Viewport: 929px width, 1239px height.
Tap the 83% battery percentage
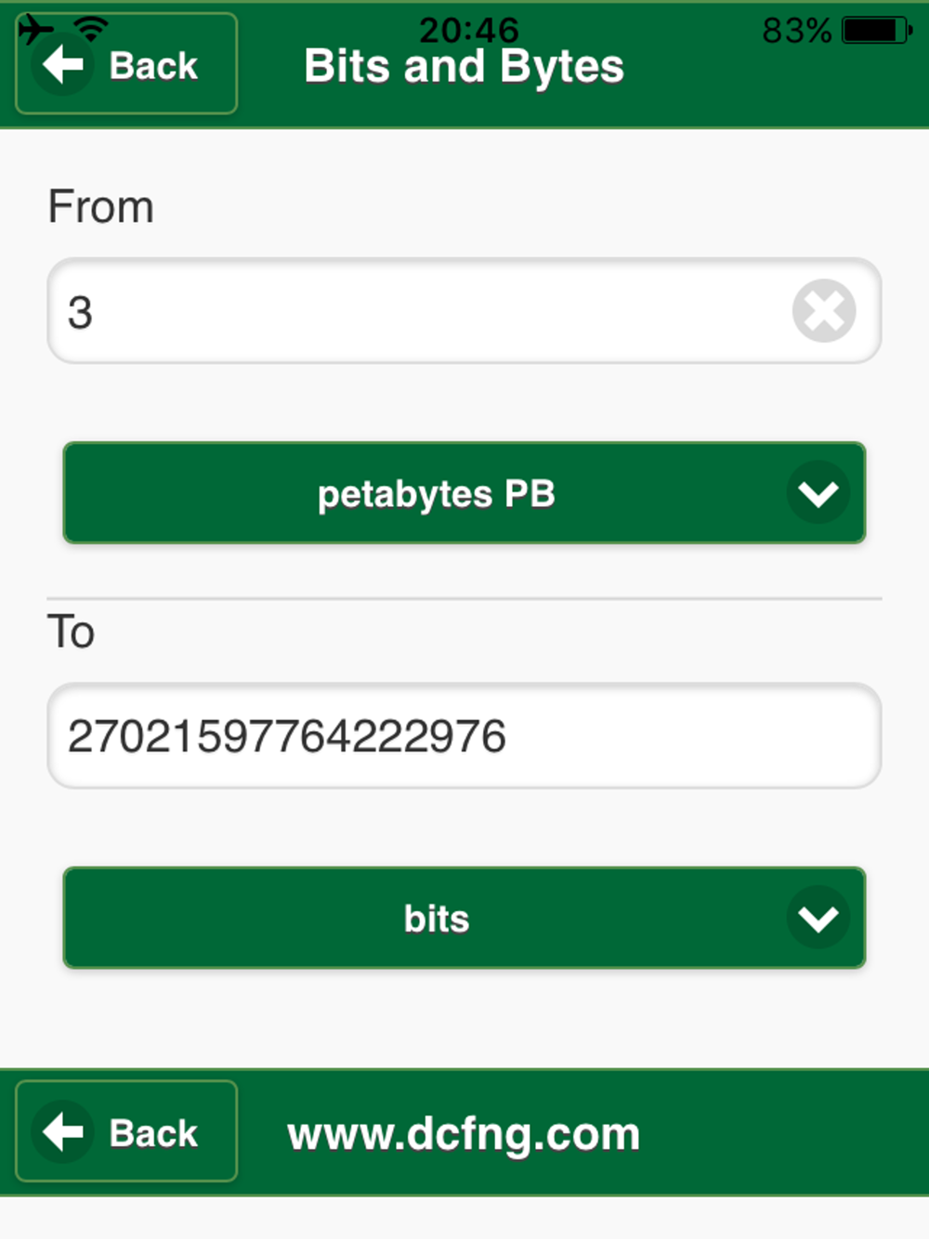click(797, 31)
